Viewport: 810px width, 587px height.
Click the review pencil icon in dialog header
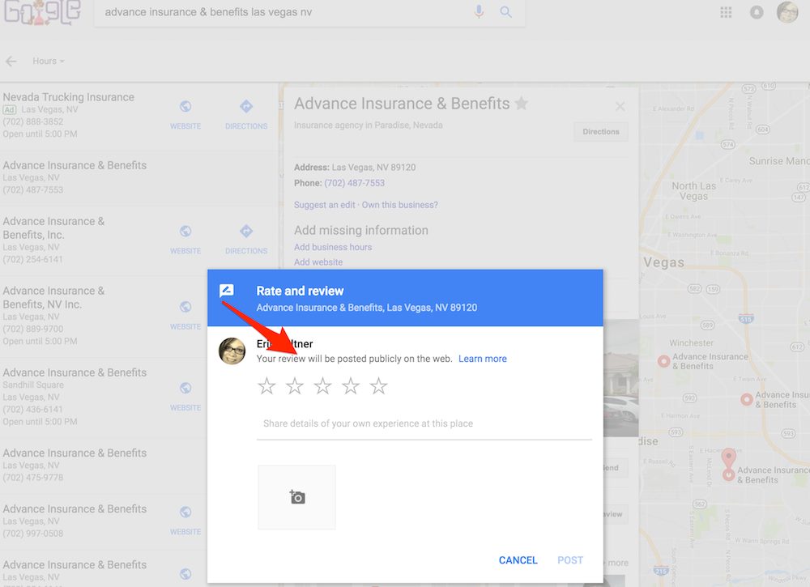227,291
